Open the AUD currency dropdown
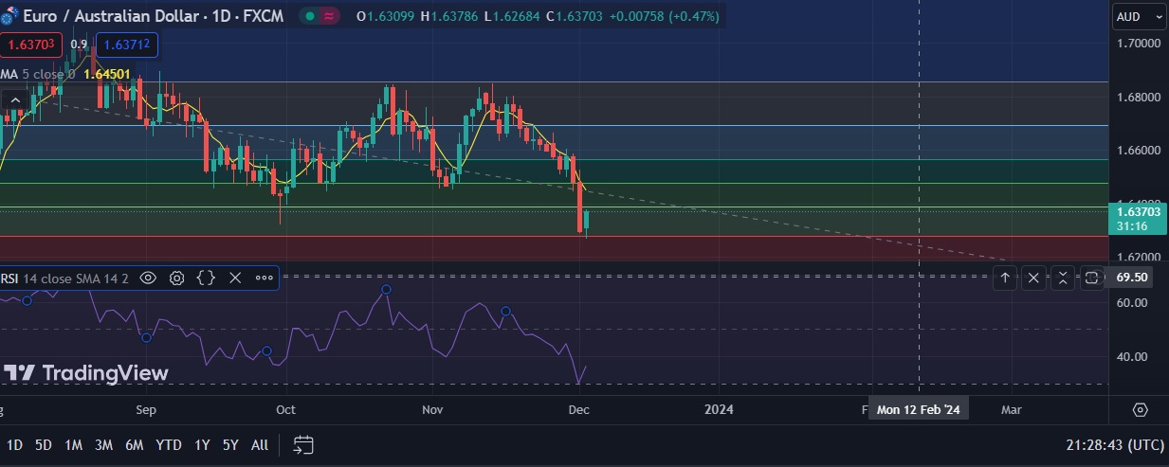 coord(1139,16)
